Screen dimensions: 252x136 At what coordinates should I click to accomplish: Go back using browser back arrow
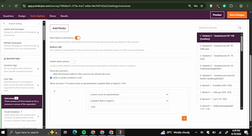pos(3,6)
